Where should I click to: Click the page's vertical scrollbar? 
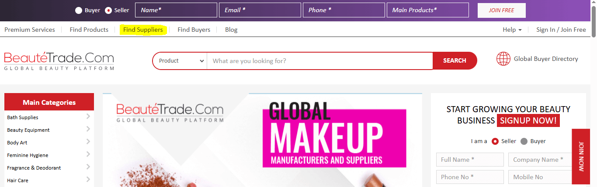pyautogui.click(x=594, y=87)
